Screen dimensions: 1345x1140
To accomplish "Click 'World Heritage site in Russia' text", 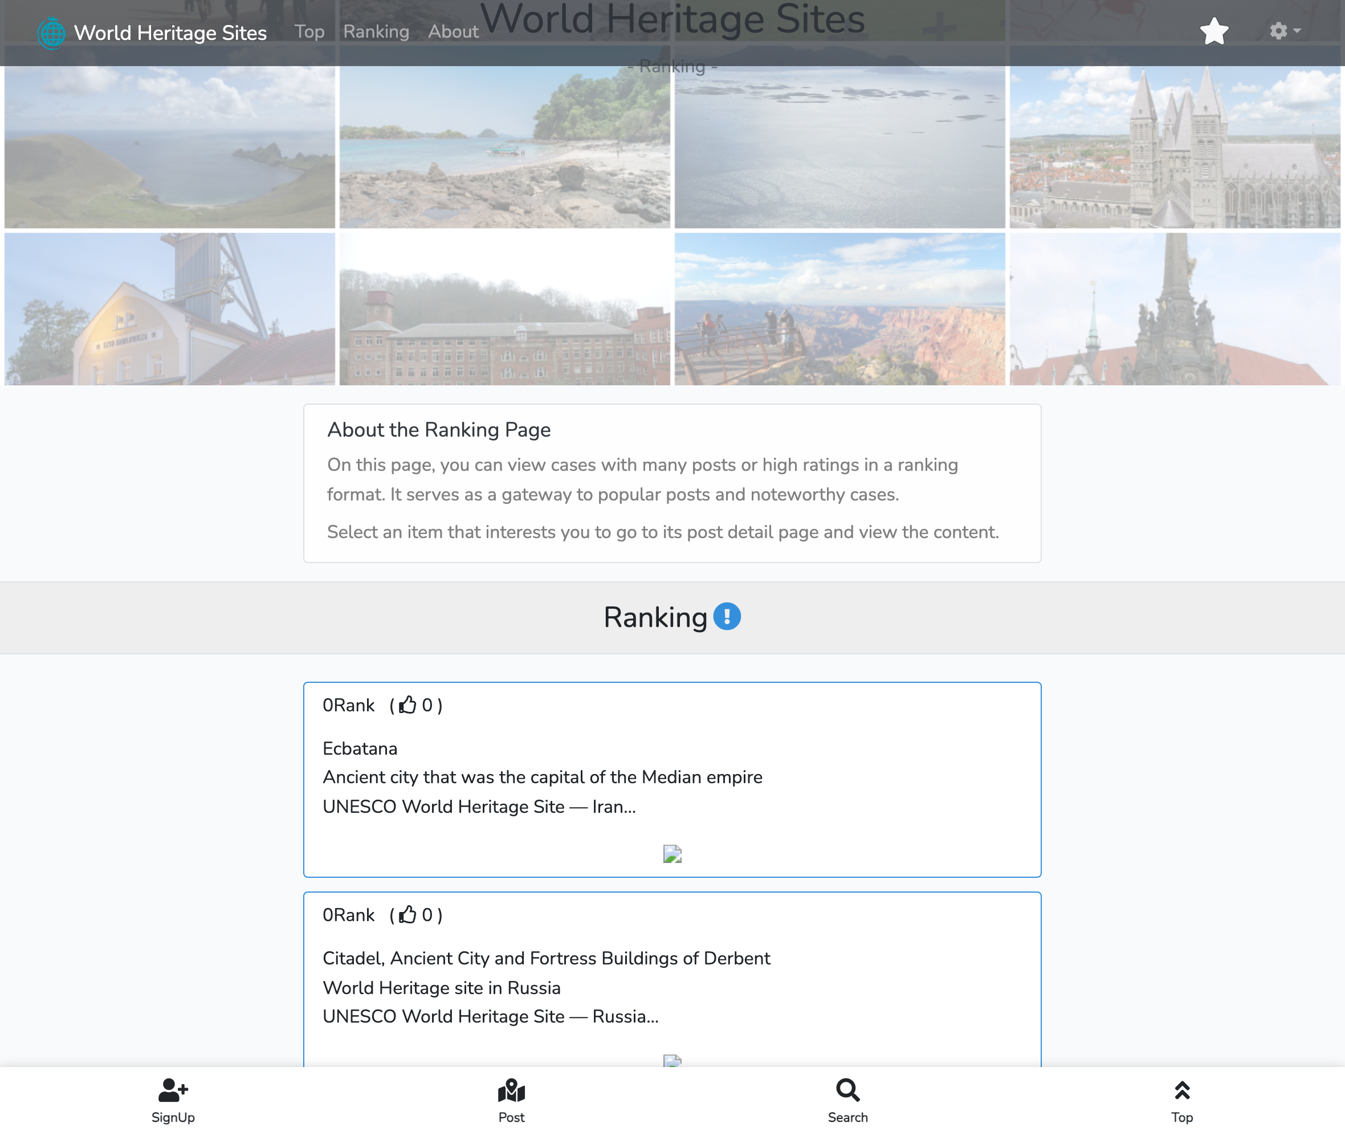I will click(x=442, y=987).
